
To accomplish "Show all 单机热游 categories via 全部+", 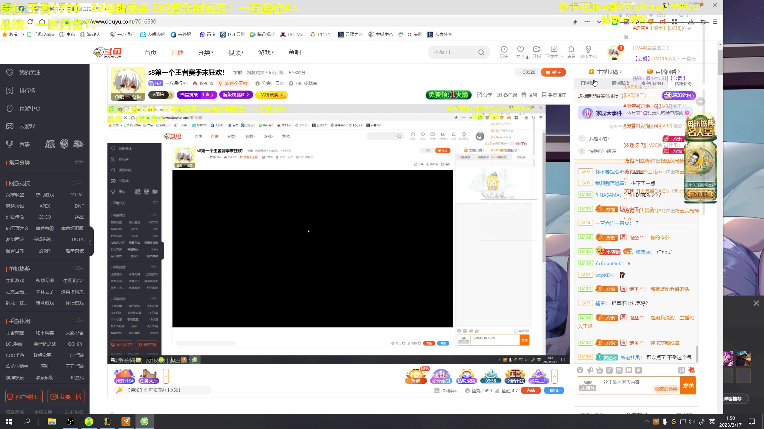I will [x=77, y=268].
